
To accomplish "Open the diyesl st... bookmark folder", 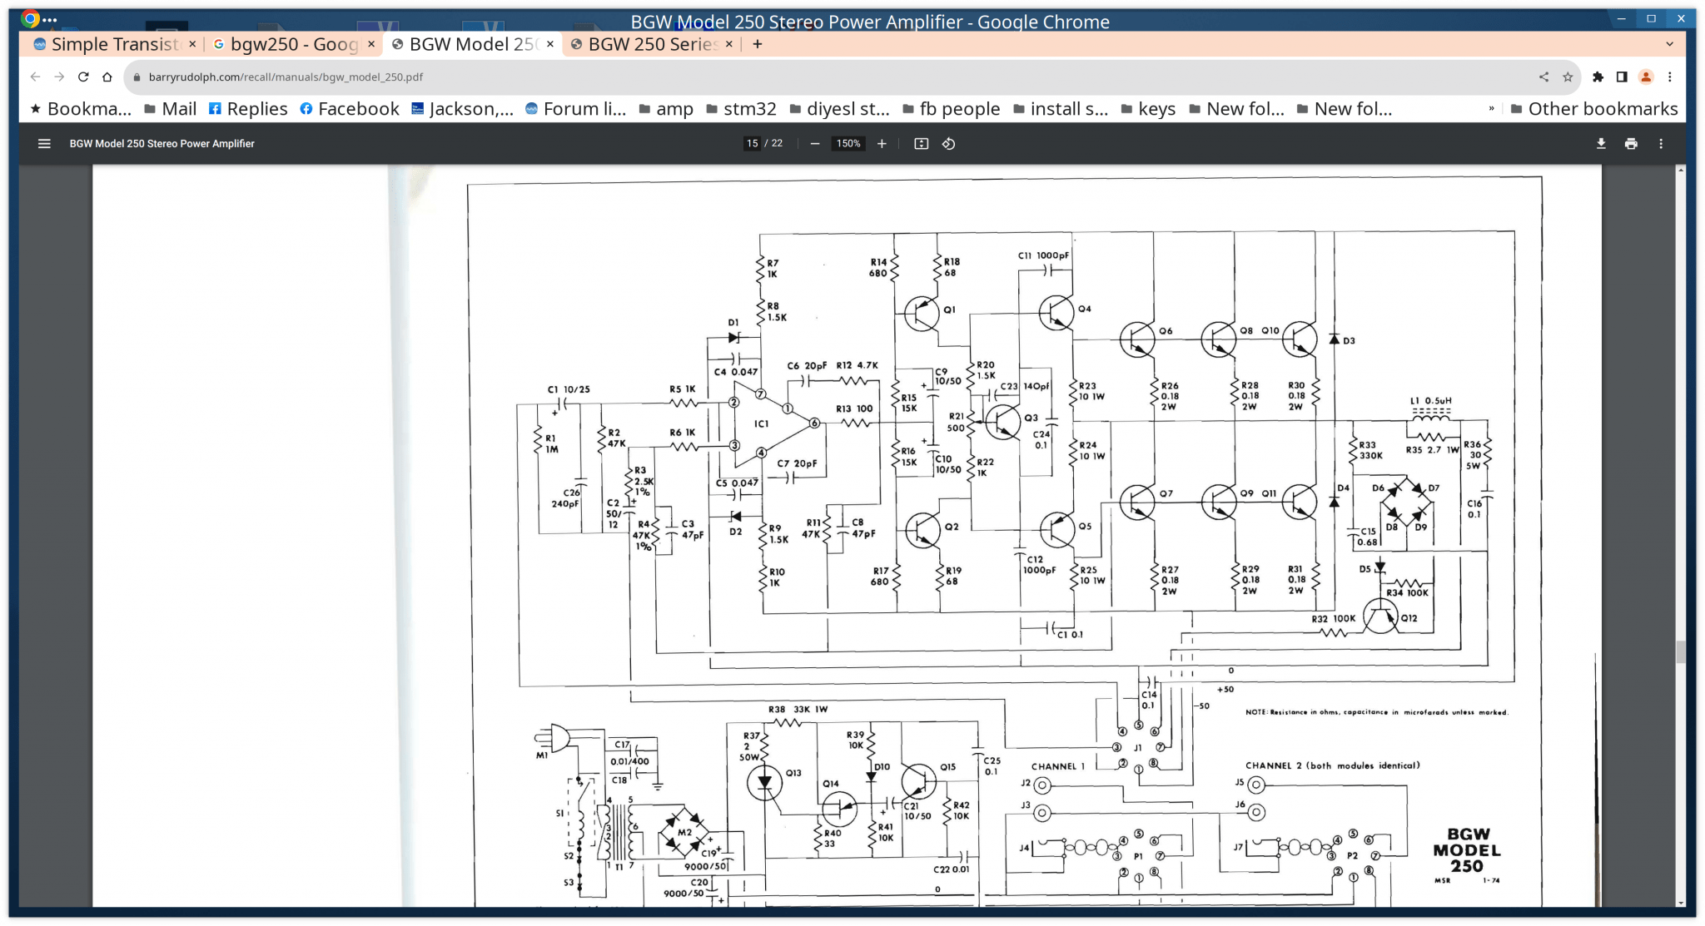I will pos(839,109).
